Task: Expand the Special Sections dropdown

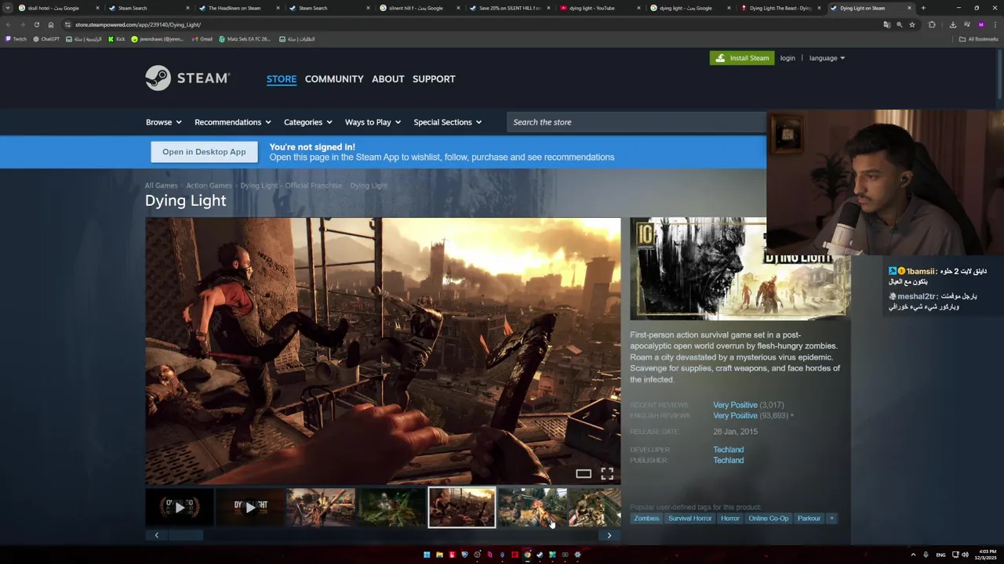Action: point(447,122)
